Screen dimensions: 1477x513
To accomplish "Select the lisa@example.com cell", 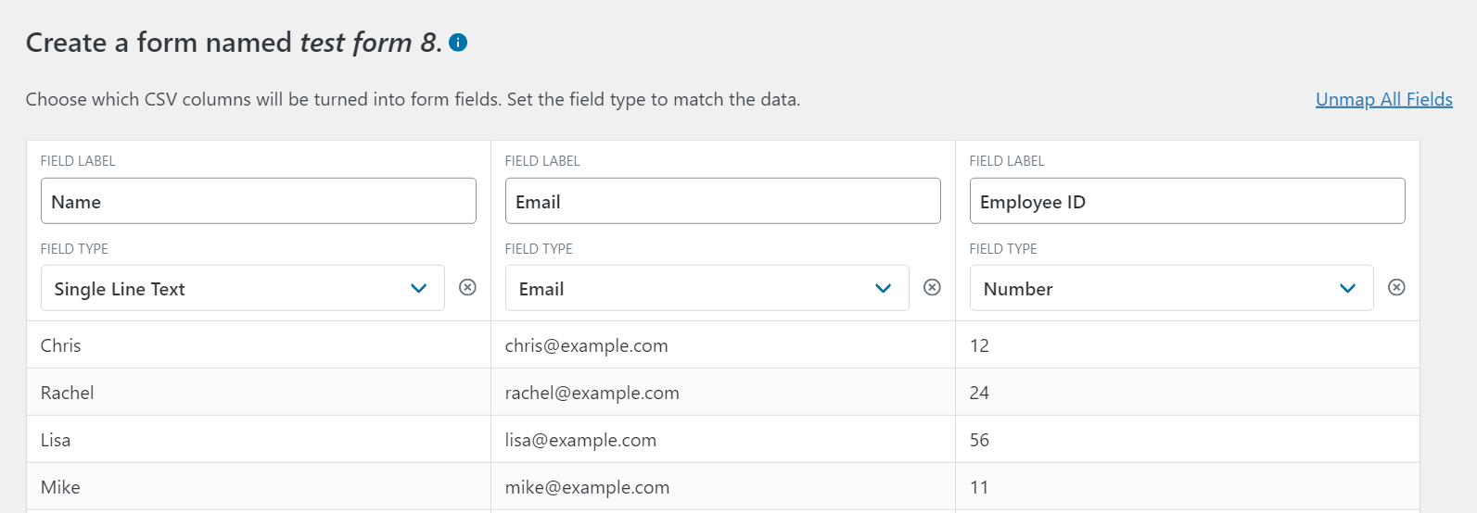I will click(580, 440).
